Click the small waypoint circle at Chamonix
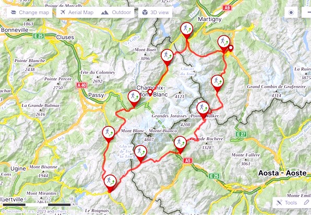This screenshot has width=311, height=215. coord(150,92)
